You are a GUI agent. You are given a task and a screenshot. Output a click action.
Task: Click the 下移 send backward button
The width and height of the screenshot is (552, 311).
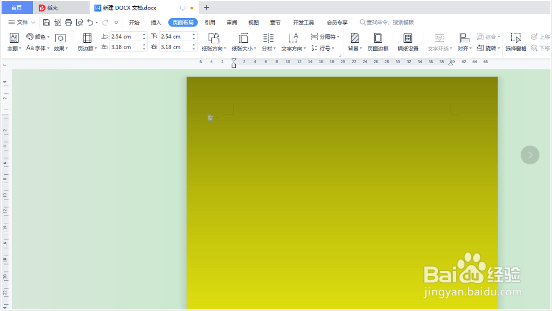pos(540,48)
